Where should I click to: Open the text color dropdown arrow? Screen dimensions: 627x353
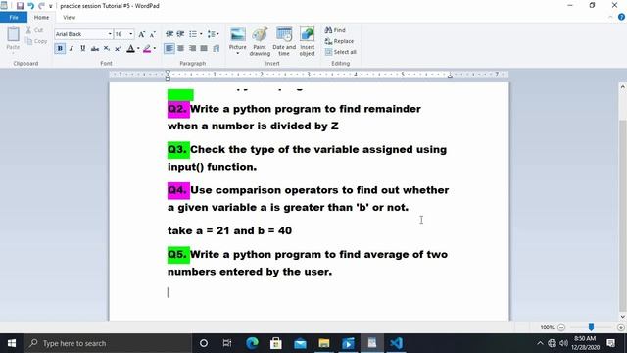[x=138, y=49]
